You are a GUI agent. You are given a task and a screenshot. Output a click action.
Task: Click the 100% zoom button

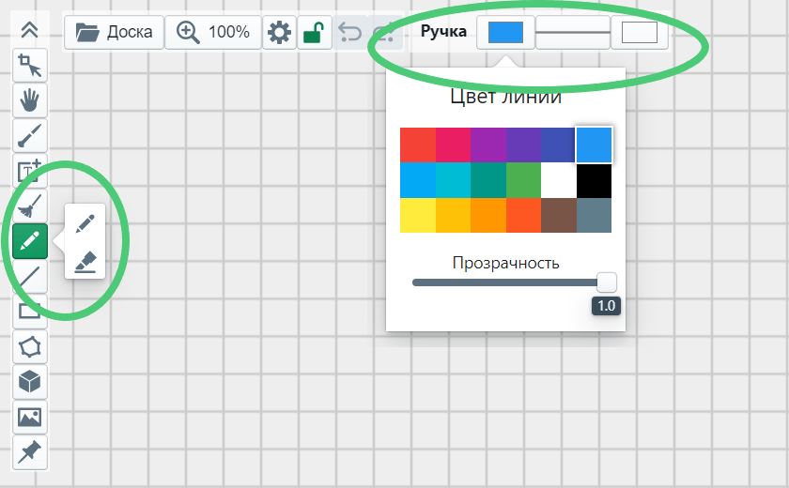pos(213,32)
